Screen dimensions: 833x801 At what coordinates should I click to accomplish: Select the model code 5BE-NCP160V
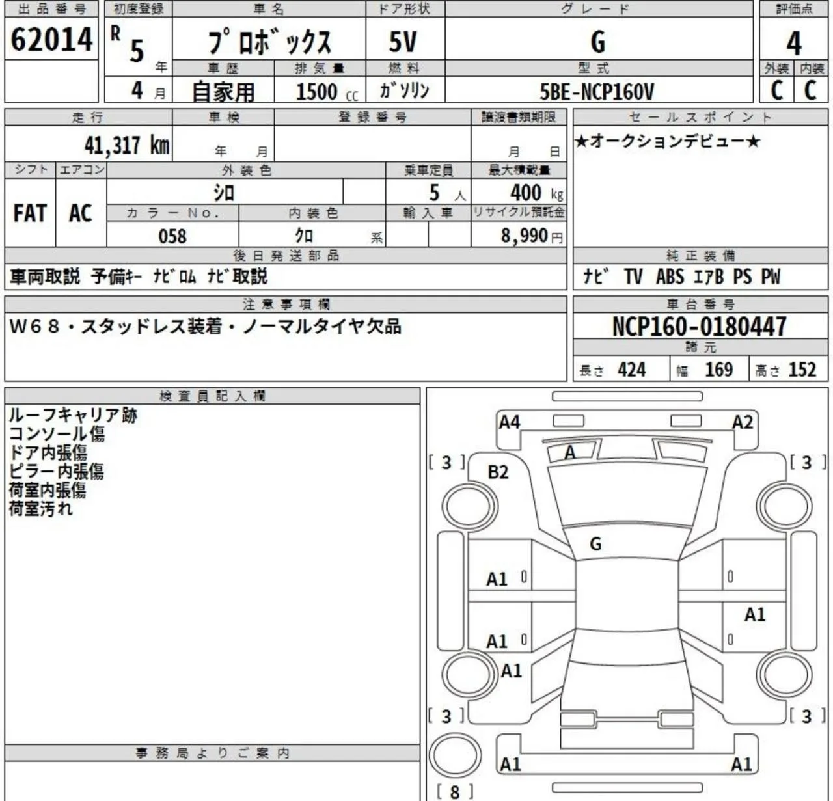[597, 91]
